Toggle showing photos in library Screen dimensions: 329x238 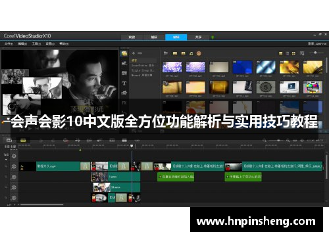coord(183,53)
